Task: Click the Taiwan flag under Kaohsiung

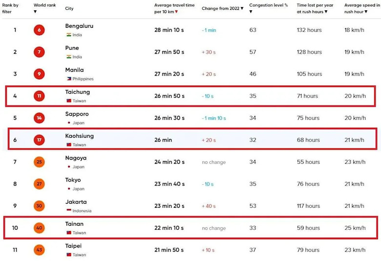Action: pos(69,144)
